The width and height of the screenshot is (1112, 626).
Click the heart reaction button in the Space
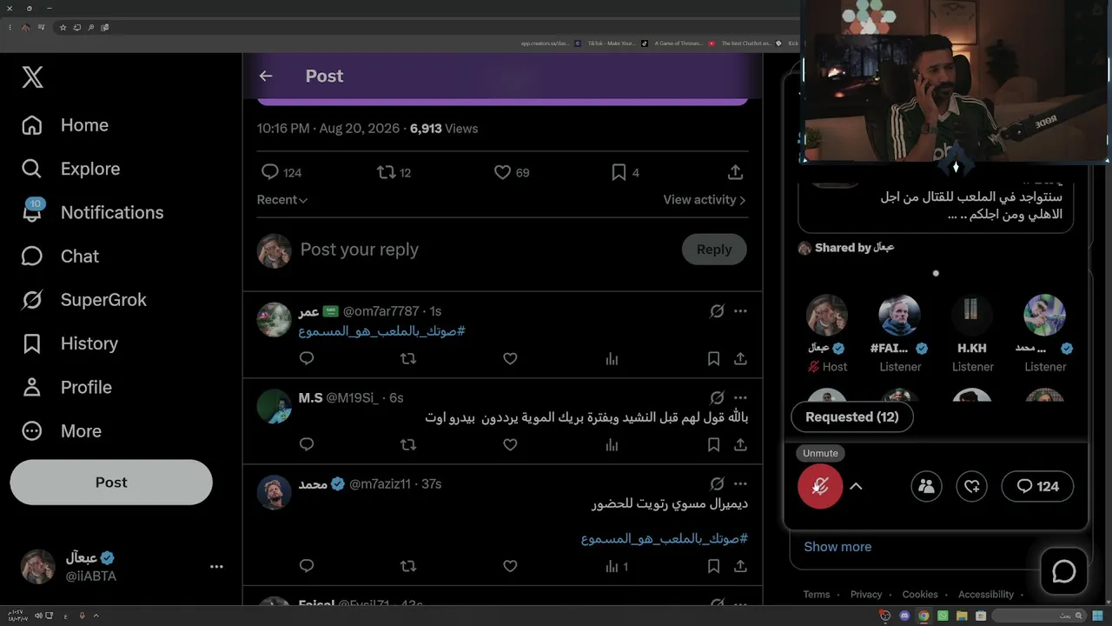pyautogui.click(x=972, y=487)
